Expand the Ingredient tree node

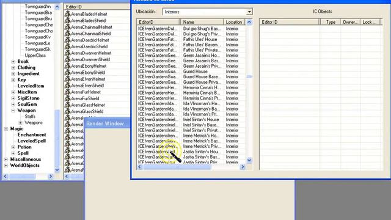click(13, 74)
